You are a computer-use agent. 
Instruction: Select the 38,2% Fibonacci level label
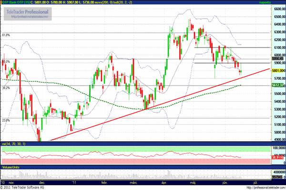coord(6,88)
